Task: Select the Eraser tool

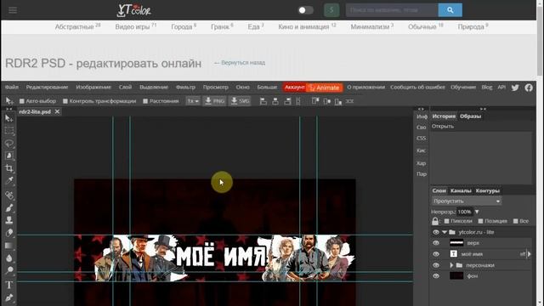Action: coord(9,232)
